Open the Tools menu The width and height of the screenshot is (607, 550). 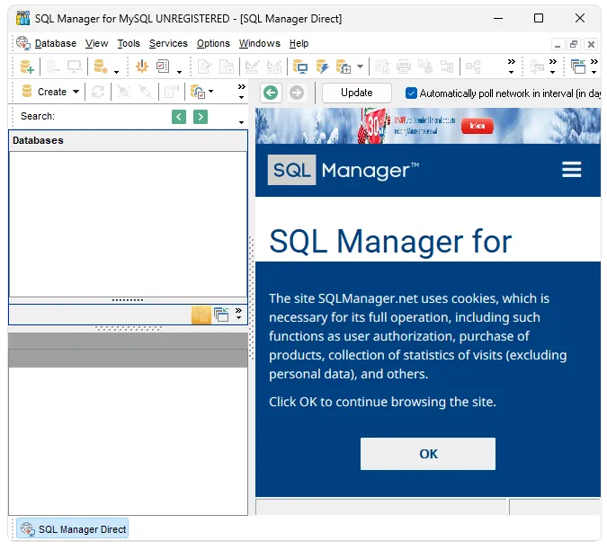[x=129, y=43]
